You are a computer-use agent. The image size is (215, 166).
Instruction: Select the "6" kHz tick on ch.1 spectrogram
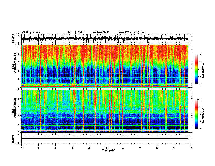[19, 62]
